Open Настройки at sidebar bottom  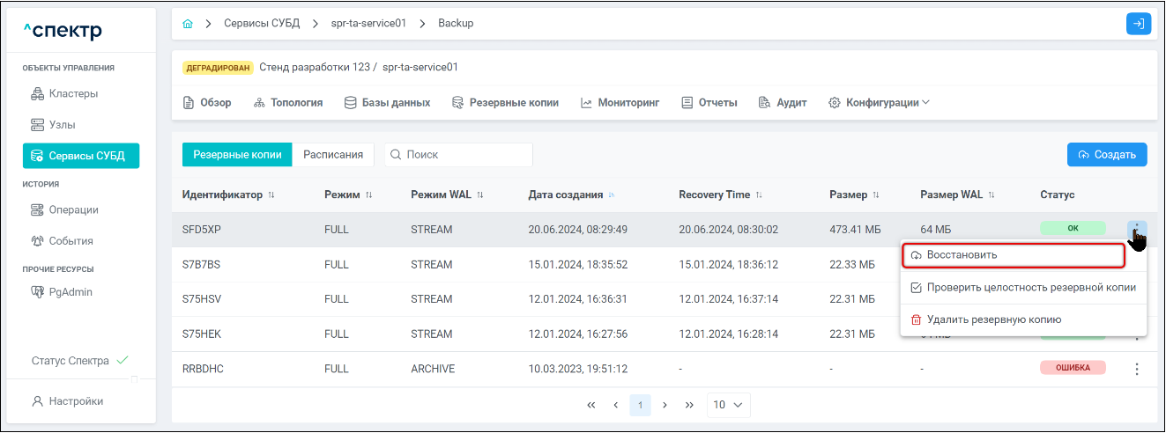point(75,401)
